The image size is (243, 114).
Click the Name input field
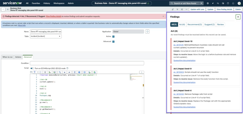coord(46,32)
